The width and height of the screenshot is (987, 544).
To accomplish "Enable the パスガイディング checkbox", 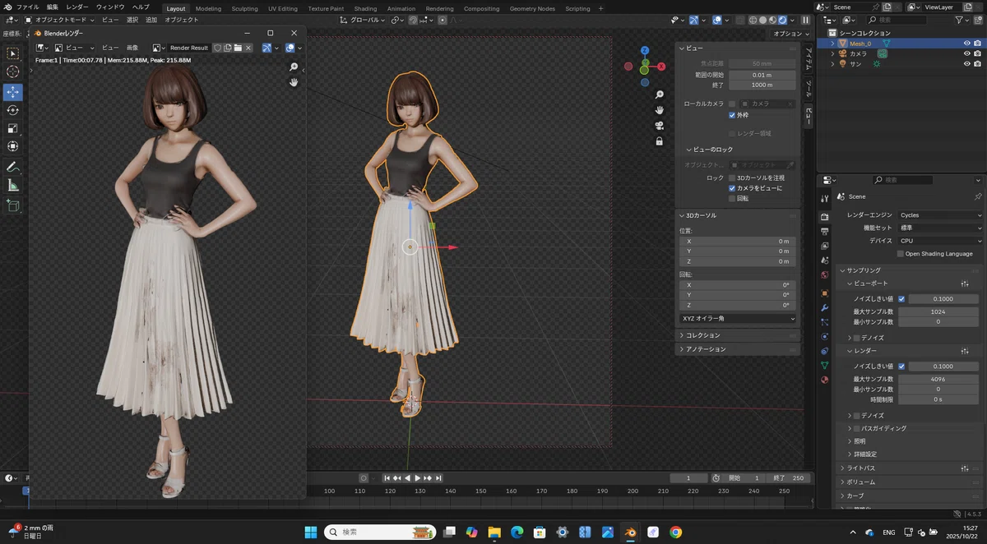I will [856, 428].
